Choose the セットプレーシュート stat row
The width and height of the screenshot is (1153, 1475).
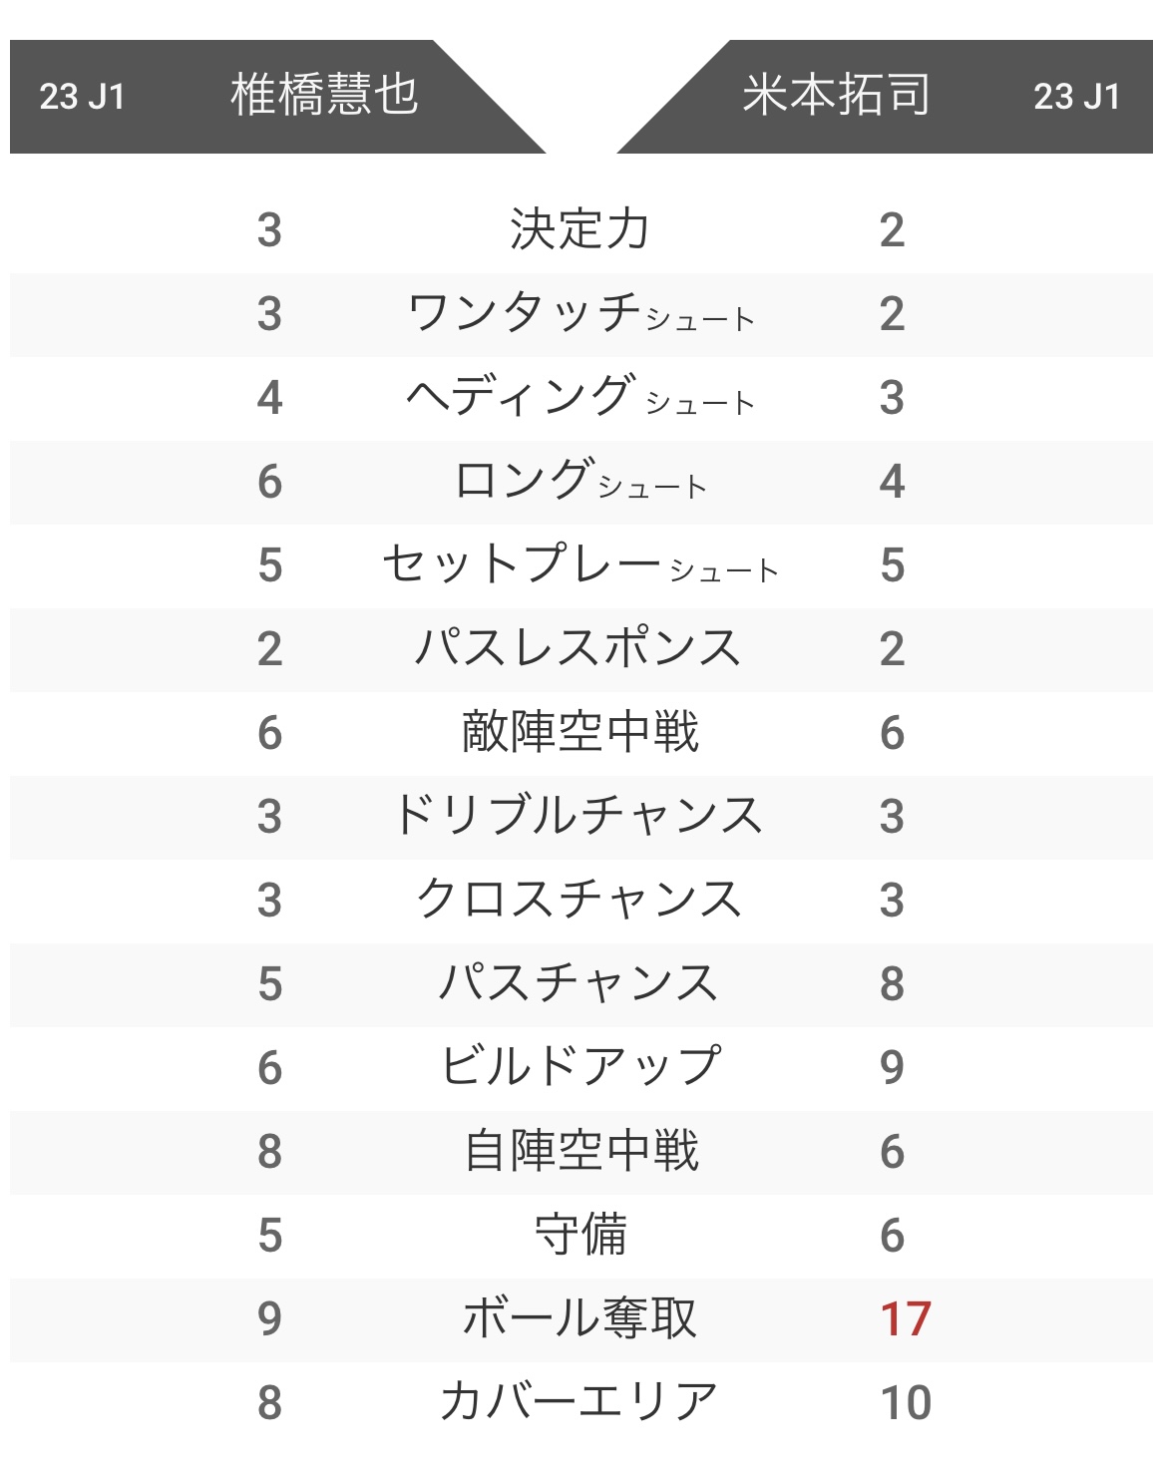coord(579,565)
